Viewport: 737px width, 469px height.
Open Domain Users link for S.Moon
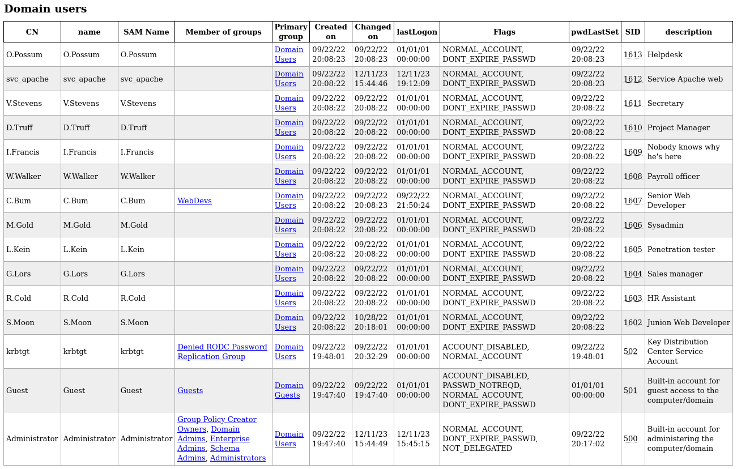point(289,322)
